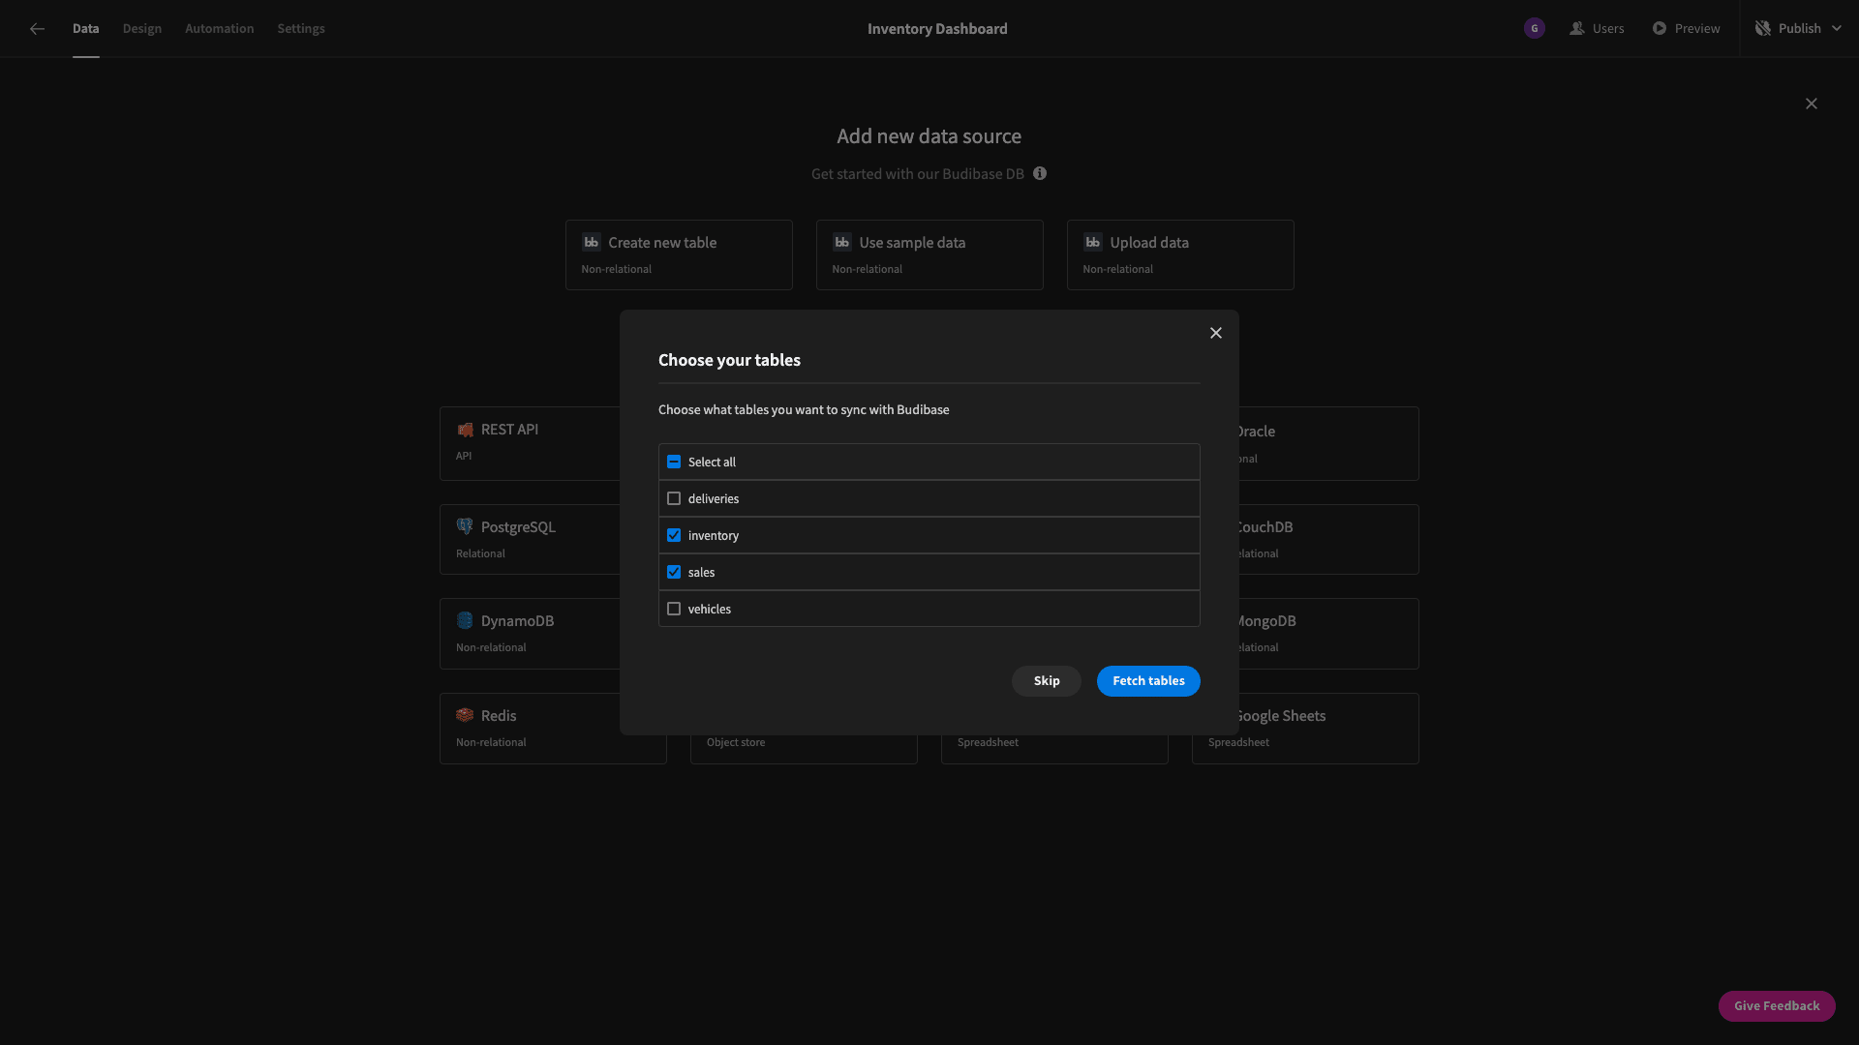Click the Preview label text
The height and width of the screenshot is (1045, 1859).
pos(1697,29)
